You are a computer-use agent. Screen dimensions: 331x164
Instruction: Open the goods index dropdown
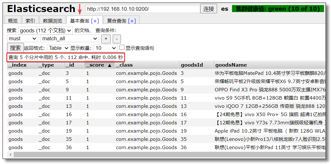click(46, 30)
